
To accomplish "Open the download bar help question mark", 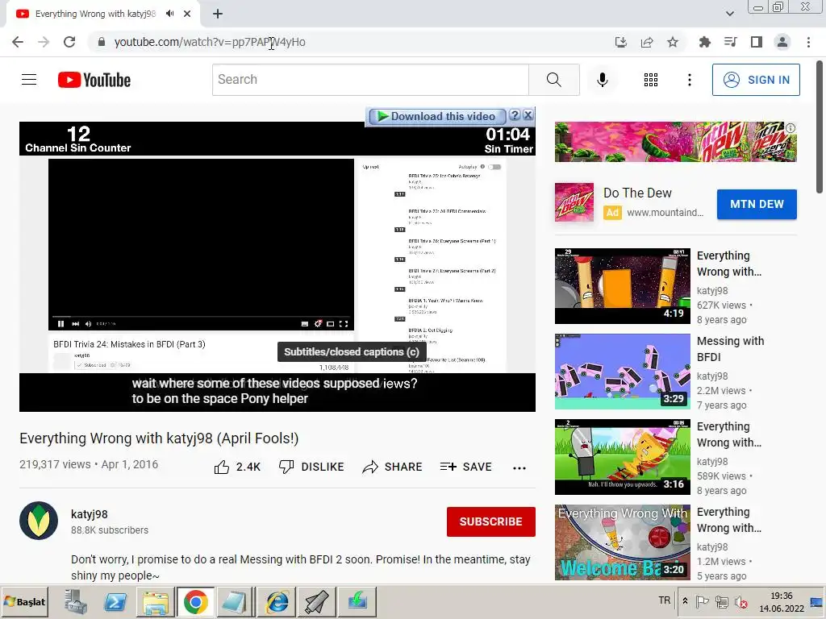I will point(515,115).
